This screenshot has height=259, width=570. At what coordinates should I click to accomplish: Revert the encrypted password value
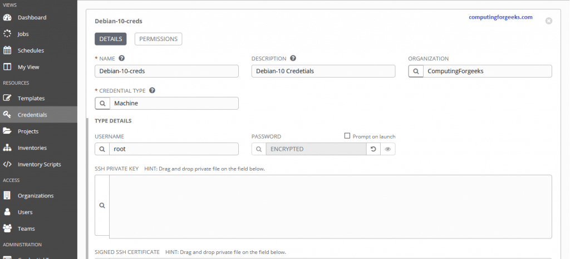[374, 149]
